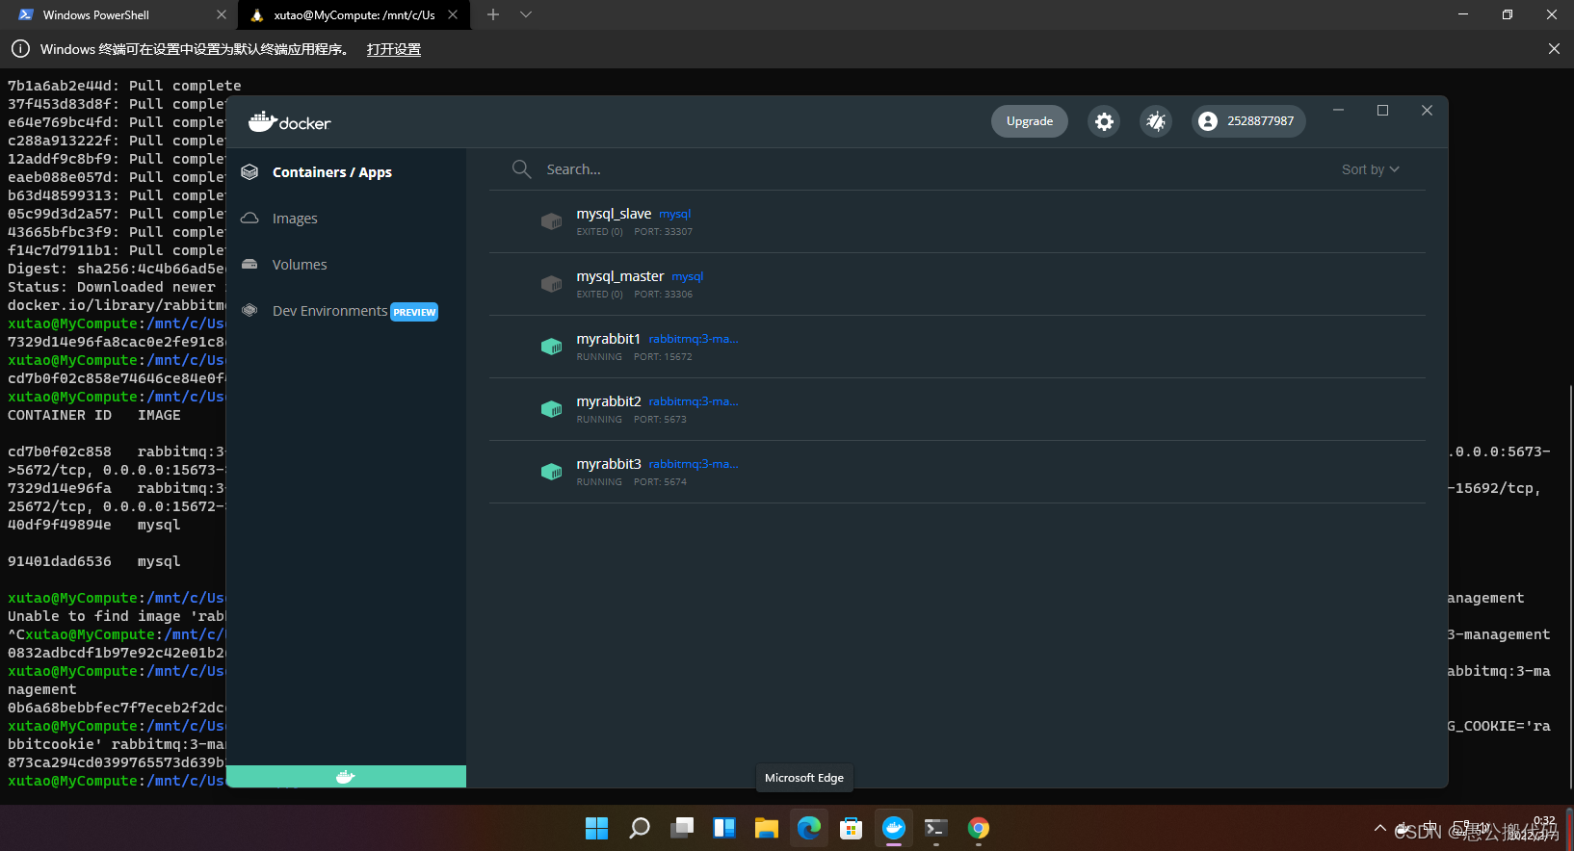Click the mysql_master container name
The height and width of the screenshot is (851, 1574).
[x=620, y=276]
